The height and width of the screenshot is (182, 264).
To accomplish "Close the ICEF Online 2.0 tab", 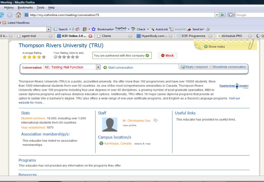I will click(x=90, y=36).
